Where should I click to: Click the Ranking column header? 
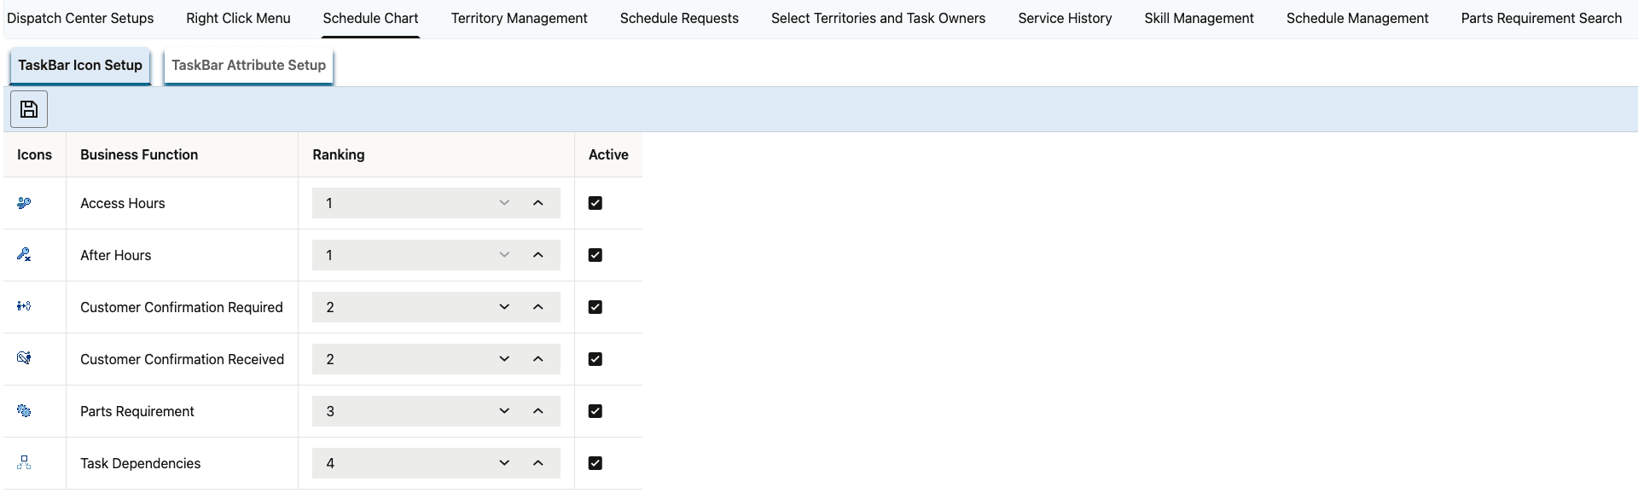click(339, 154)
